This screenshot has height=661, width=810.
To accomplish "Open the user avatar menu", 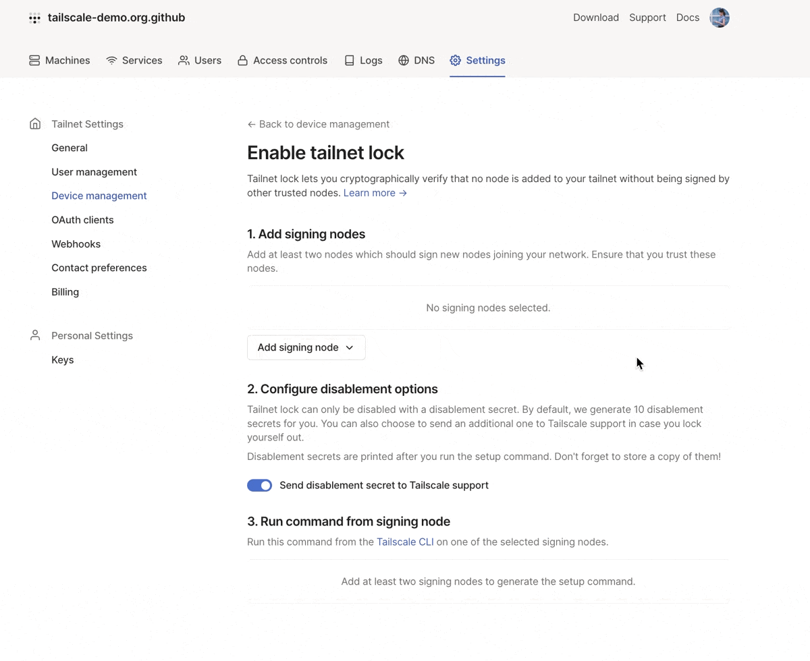I will 720,18.
